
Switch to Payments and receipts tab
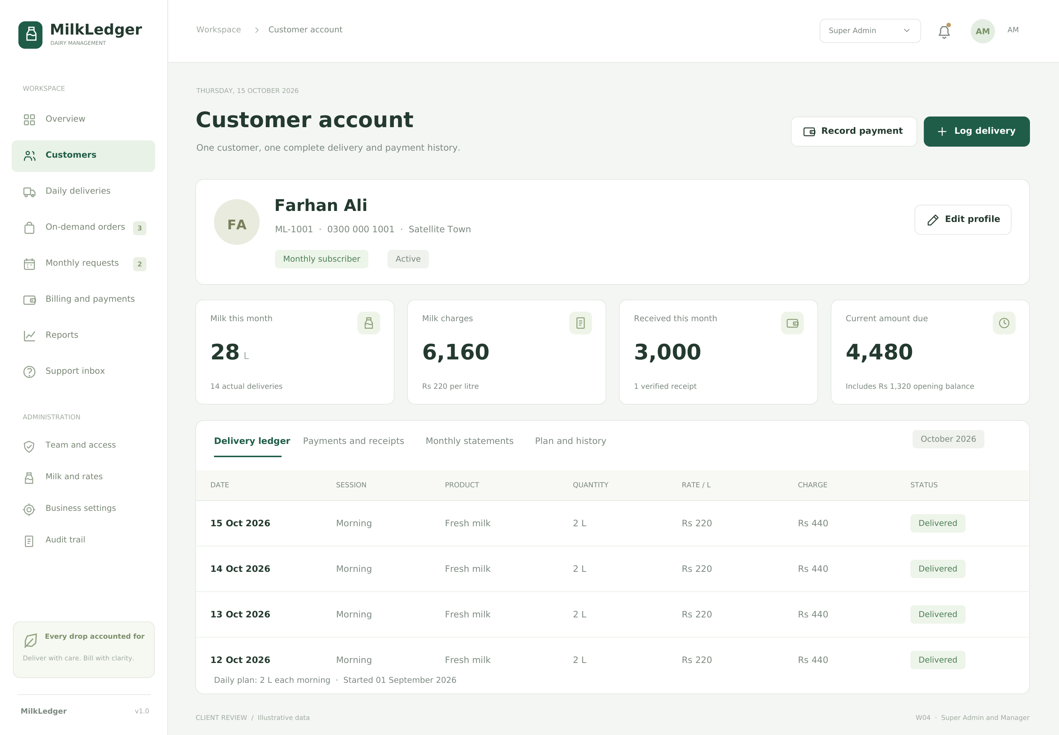[x=353, y=441]
